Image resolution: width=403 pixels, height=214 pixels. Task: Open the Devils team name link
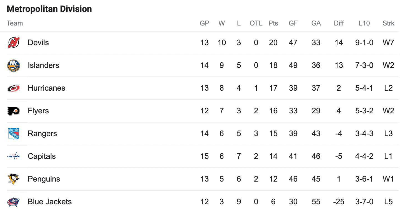pos(38,43)
